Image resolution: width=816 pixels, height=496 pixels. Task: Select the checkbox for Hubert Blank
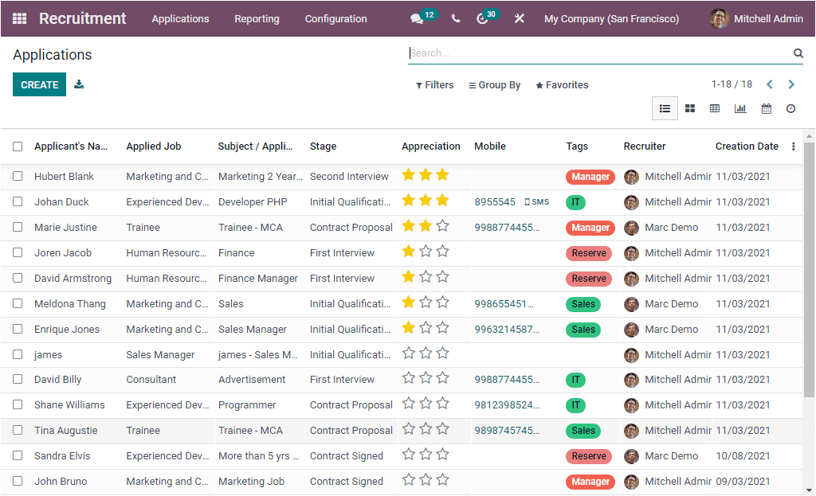[x=18, y=176]
